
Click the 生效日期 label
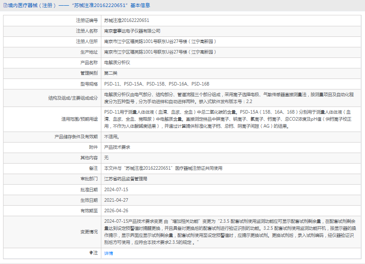[x=89, y=200]
